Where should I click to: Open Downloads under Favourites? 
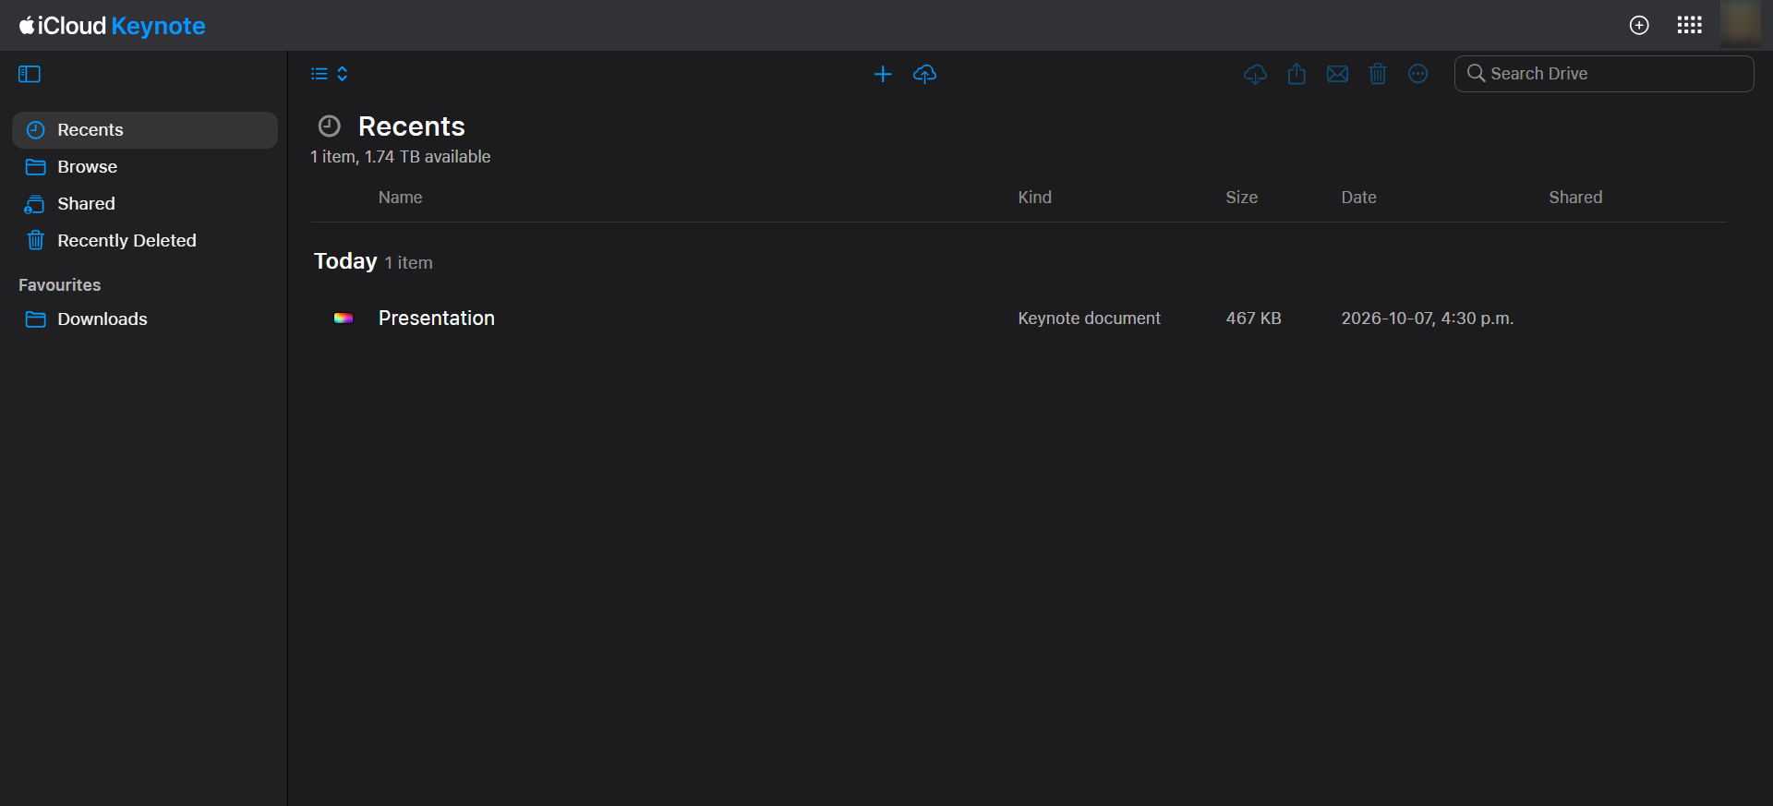tap(145, 319)
